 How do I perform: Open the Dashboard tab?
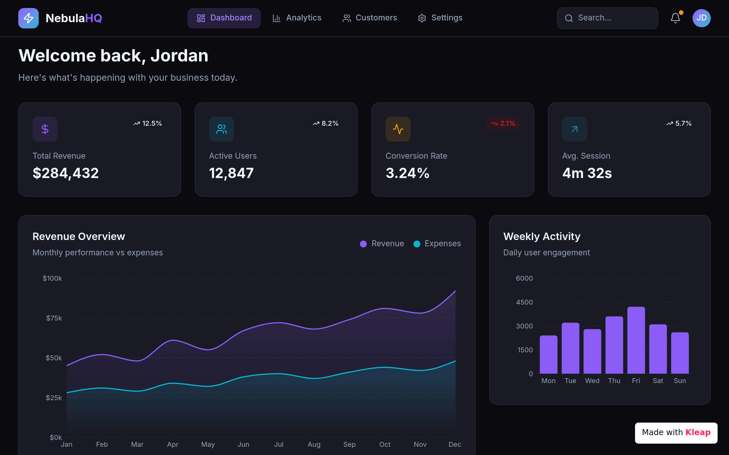(x=224, y=18)
